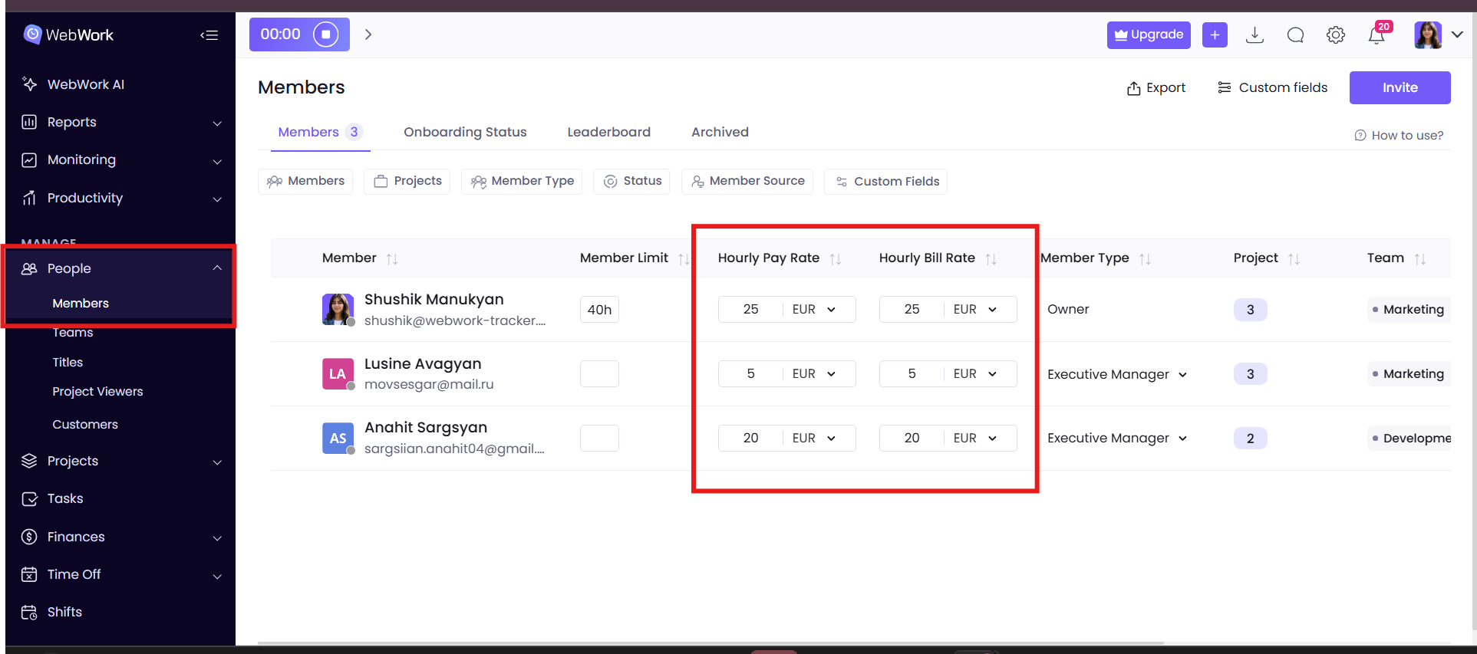Switch to the Leaderboard tab
The image size is (1477, 654).
[608, 132]
